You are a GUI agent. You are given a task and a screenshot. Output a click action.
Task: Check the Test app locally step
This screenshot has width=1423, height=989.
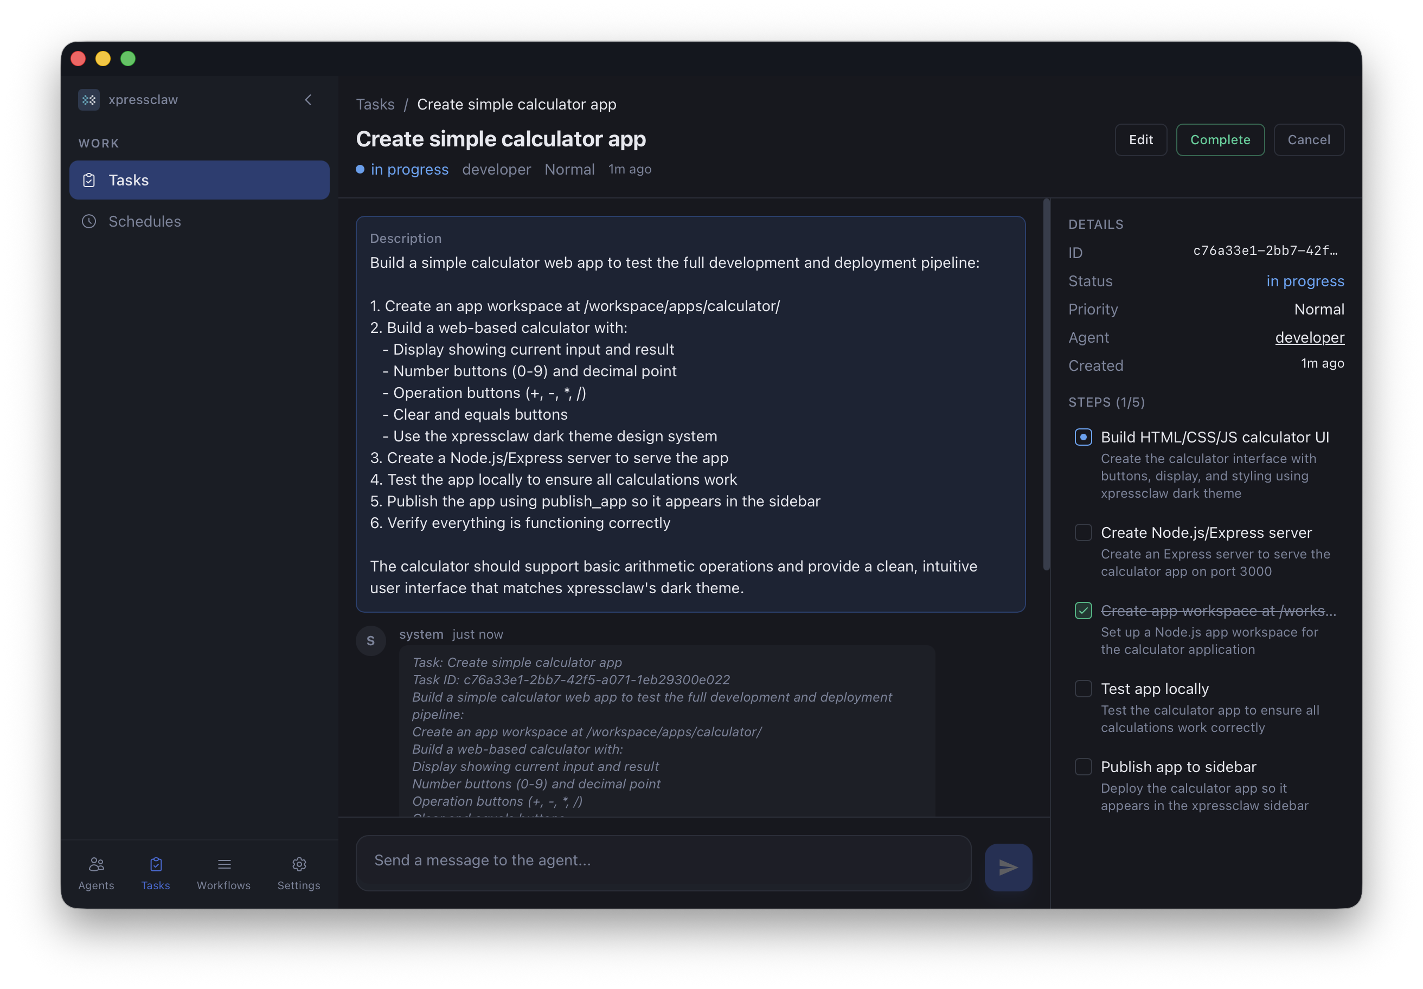[x=1083, y=689]
